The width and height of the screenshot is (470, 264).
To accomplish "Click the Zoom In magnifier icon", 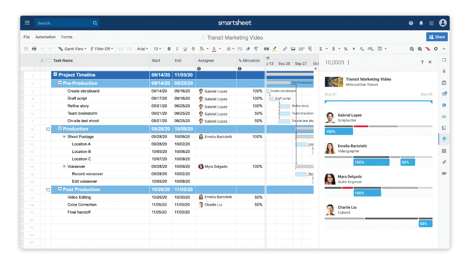I will coord(420,49).
